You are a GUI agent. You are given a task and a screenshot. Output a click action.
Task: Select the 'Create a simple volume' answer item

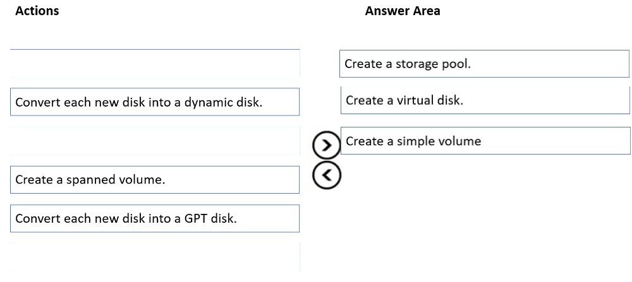484,141
